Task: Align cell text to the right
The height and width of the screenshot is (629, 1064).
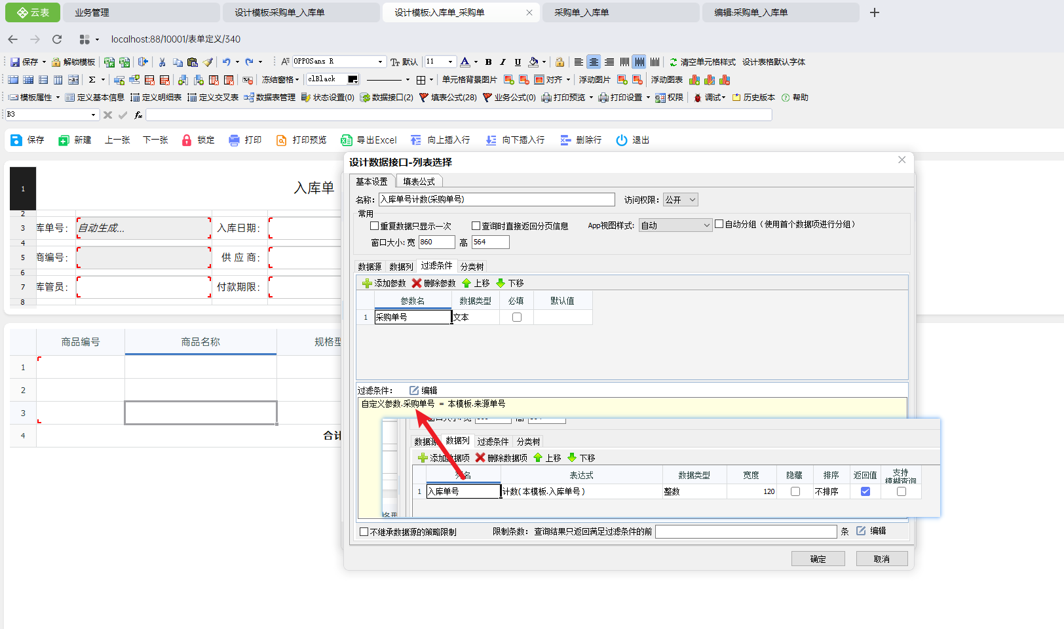Action: (x=609, y=62)
